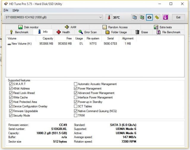Click the thermometer temperature icon
Viewport: 190px width, 150px height.
[109, 17]
